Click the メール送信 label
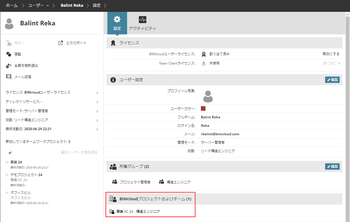Viewport: 350px width, 222px height. tap(23, 77)
